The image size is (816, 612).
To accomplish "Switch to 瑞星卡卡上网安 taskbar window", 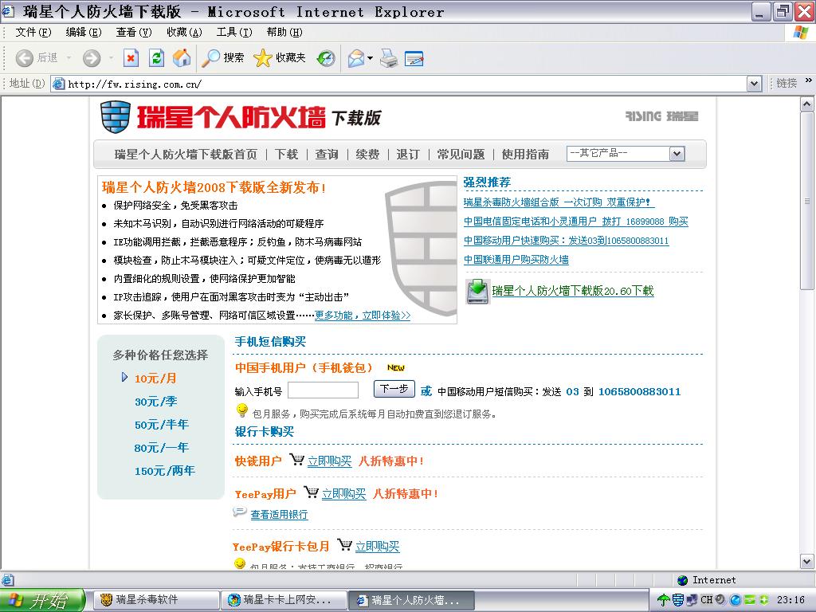I will pos(285,599).
